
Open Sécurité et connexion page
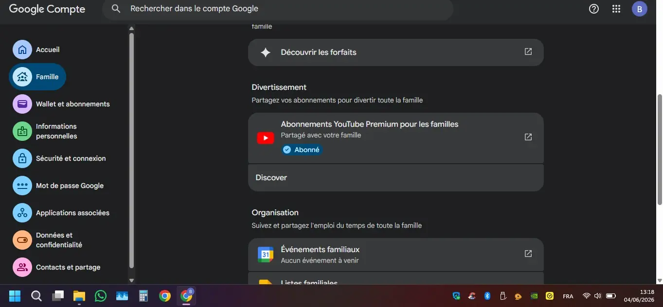point(59,158)
